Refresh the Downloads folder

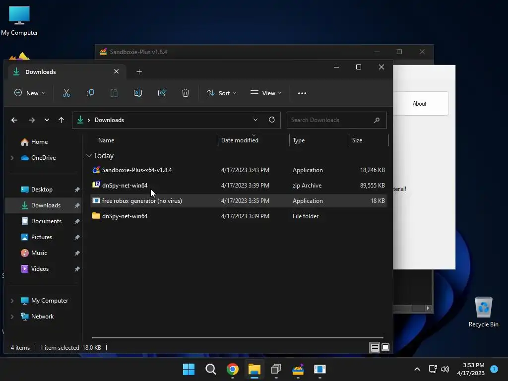click(272, 120)
